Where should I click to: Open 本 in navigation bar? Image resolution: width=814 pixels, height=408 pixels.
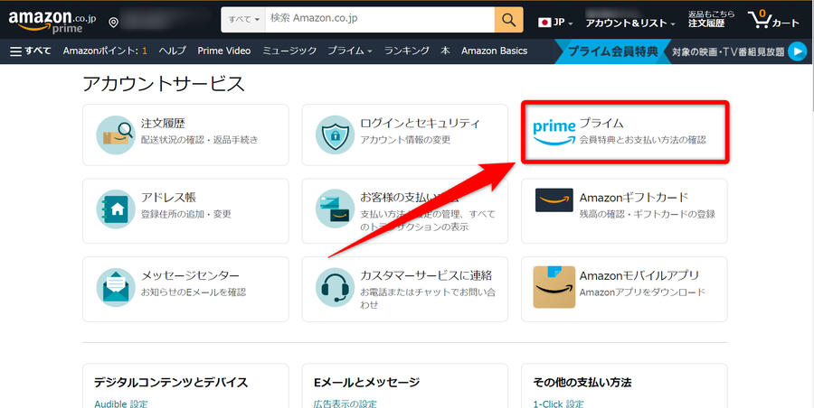(445, 51)
